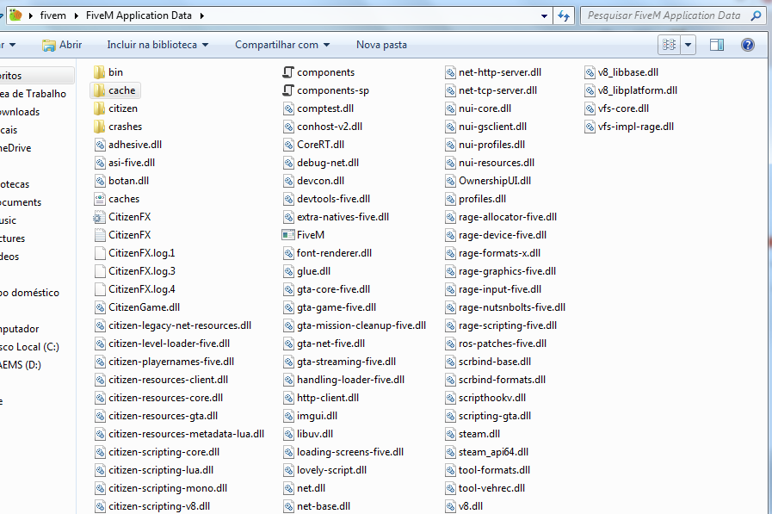The height and width of the screenshot is (514, 772).
Task: Select the adhesive.dll file icon
Action: [100, 145]
